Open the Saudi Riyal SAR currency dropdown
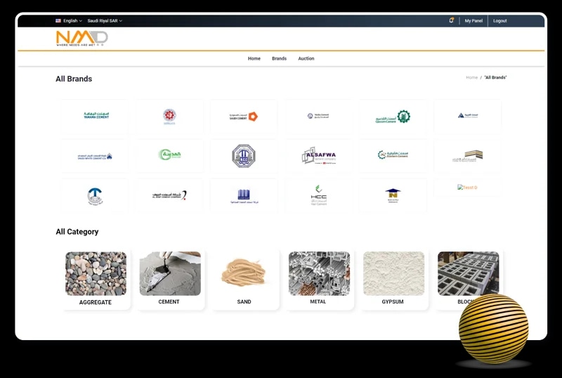The width and height of the screenshot is (562, 378). click(105, 21)
